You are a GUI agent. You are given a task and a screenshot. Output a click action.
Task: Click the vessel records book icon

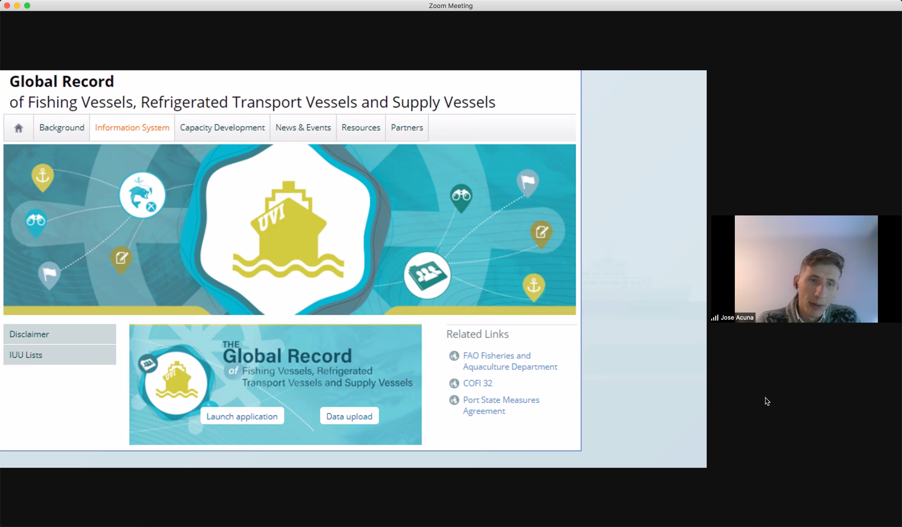click(x=427, y=275)
